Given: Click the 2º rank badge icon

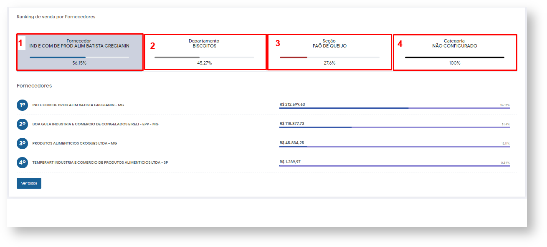Looking at the screenshot, I should coord(22,124).
